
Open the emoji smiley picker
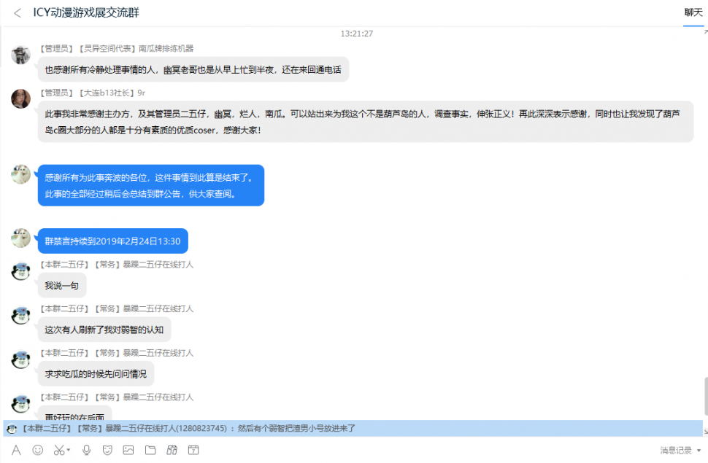coord(38,450)
